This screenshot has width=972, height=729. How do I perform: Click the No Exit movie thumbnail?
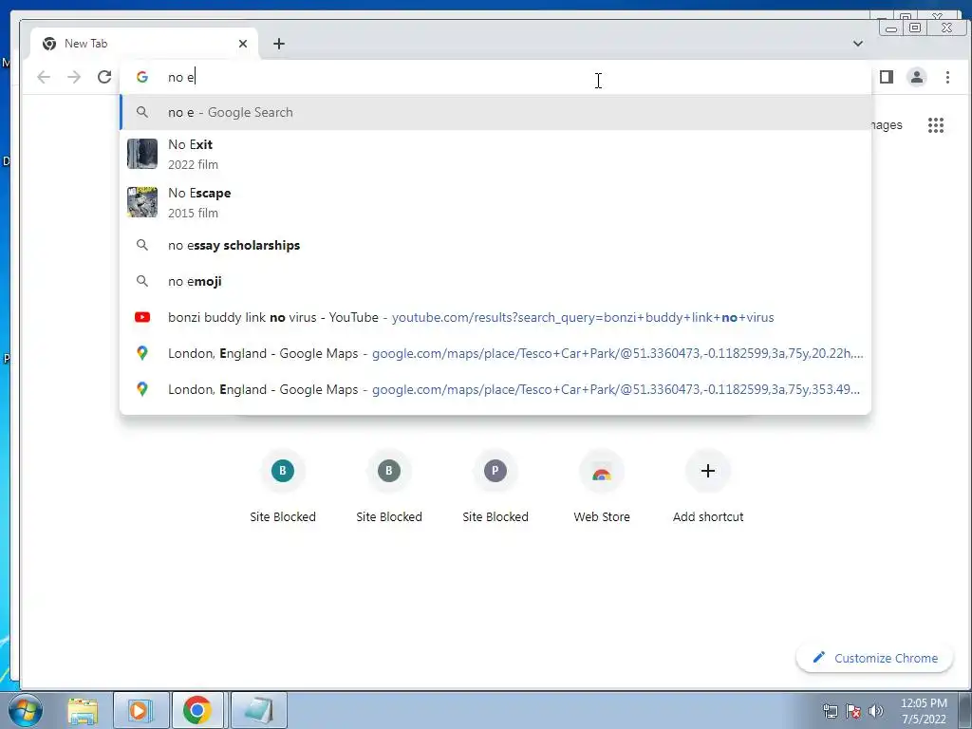pos(142,154)
